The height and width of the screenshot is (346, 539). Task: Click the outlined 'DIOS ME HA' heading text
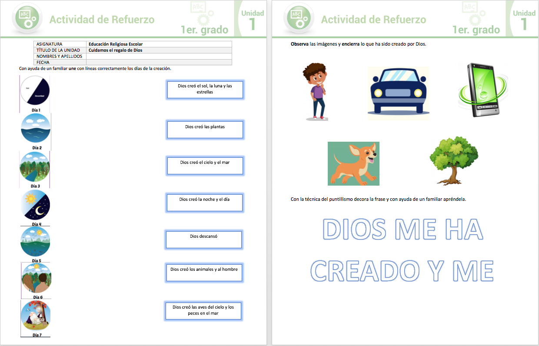pos(403,230)
